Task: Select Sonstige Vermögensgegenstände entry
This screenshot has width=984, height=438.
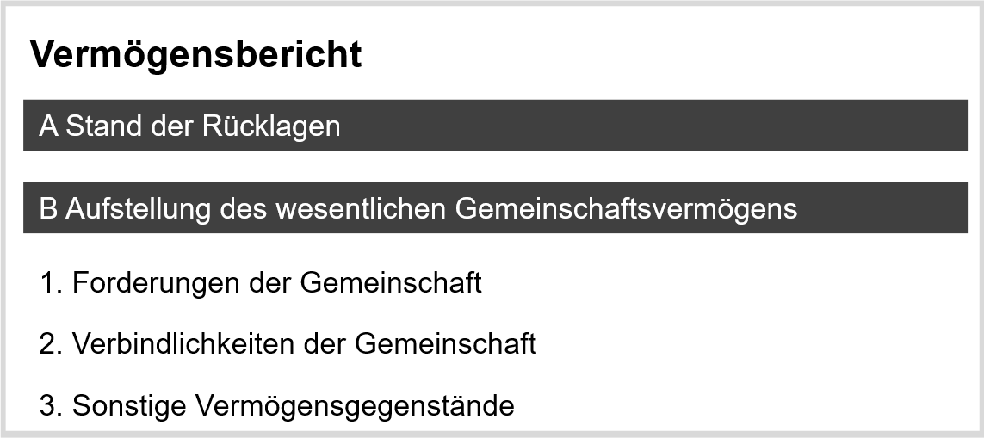Action: point(276,406)
